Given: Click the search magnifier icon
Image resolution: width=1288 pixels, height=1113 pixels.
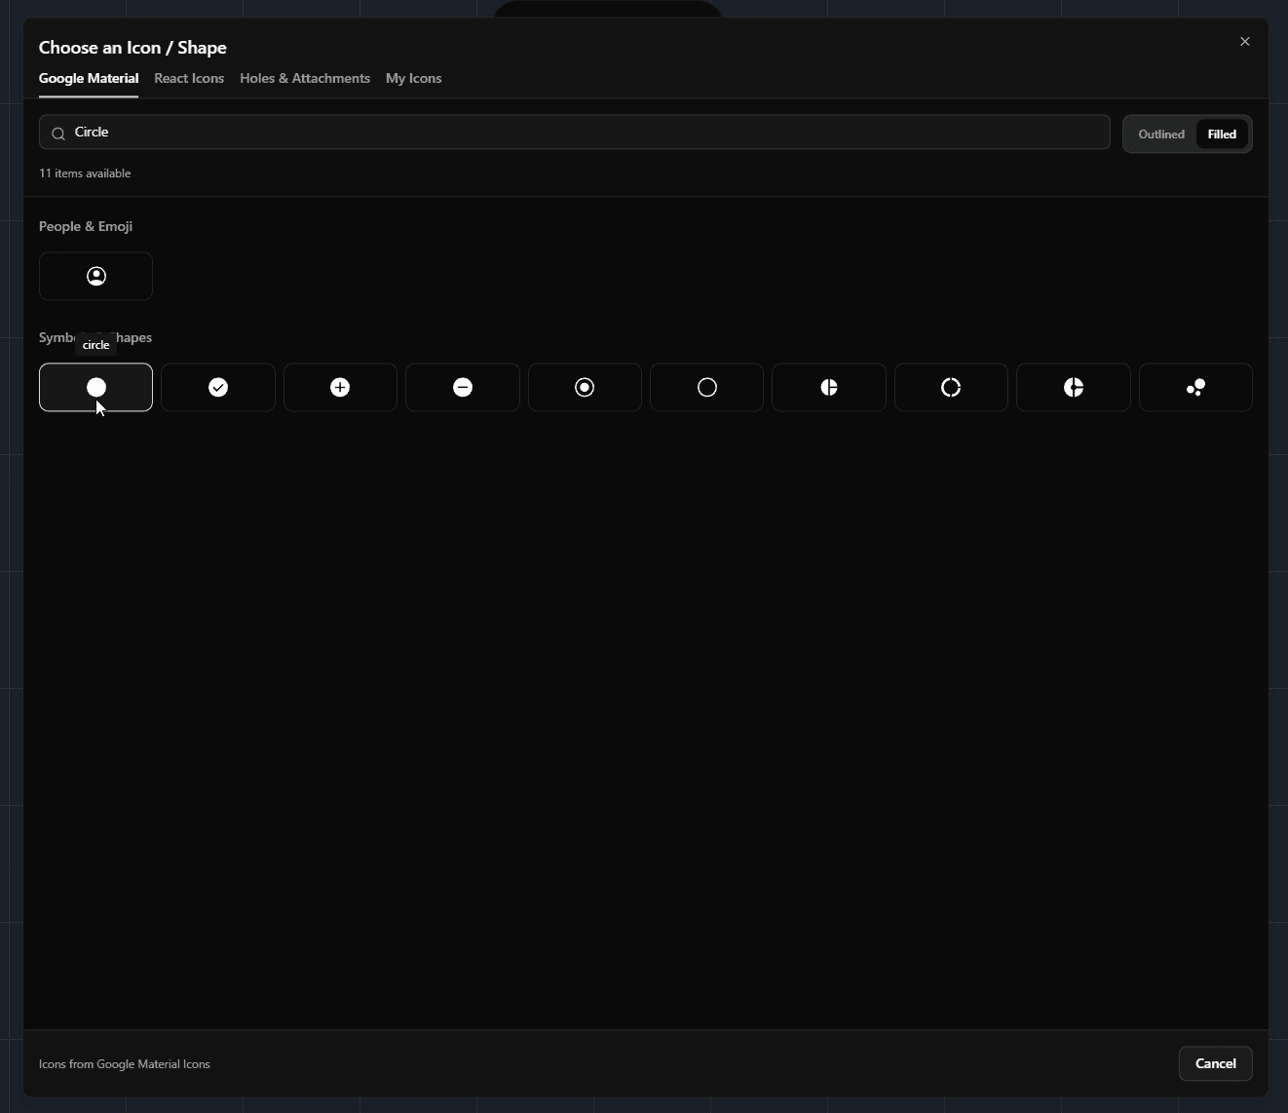Looking at the screenshot, I should tap(58, 133).
